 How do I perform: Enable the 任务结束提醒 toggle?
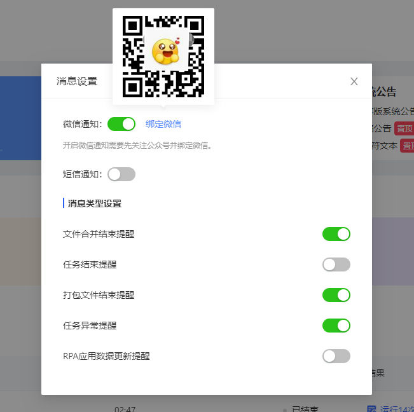click(336, 264)
